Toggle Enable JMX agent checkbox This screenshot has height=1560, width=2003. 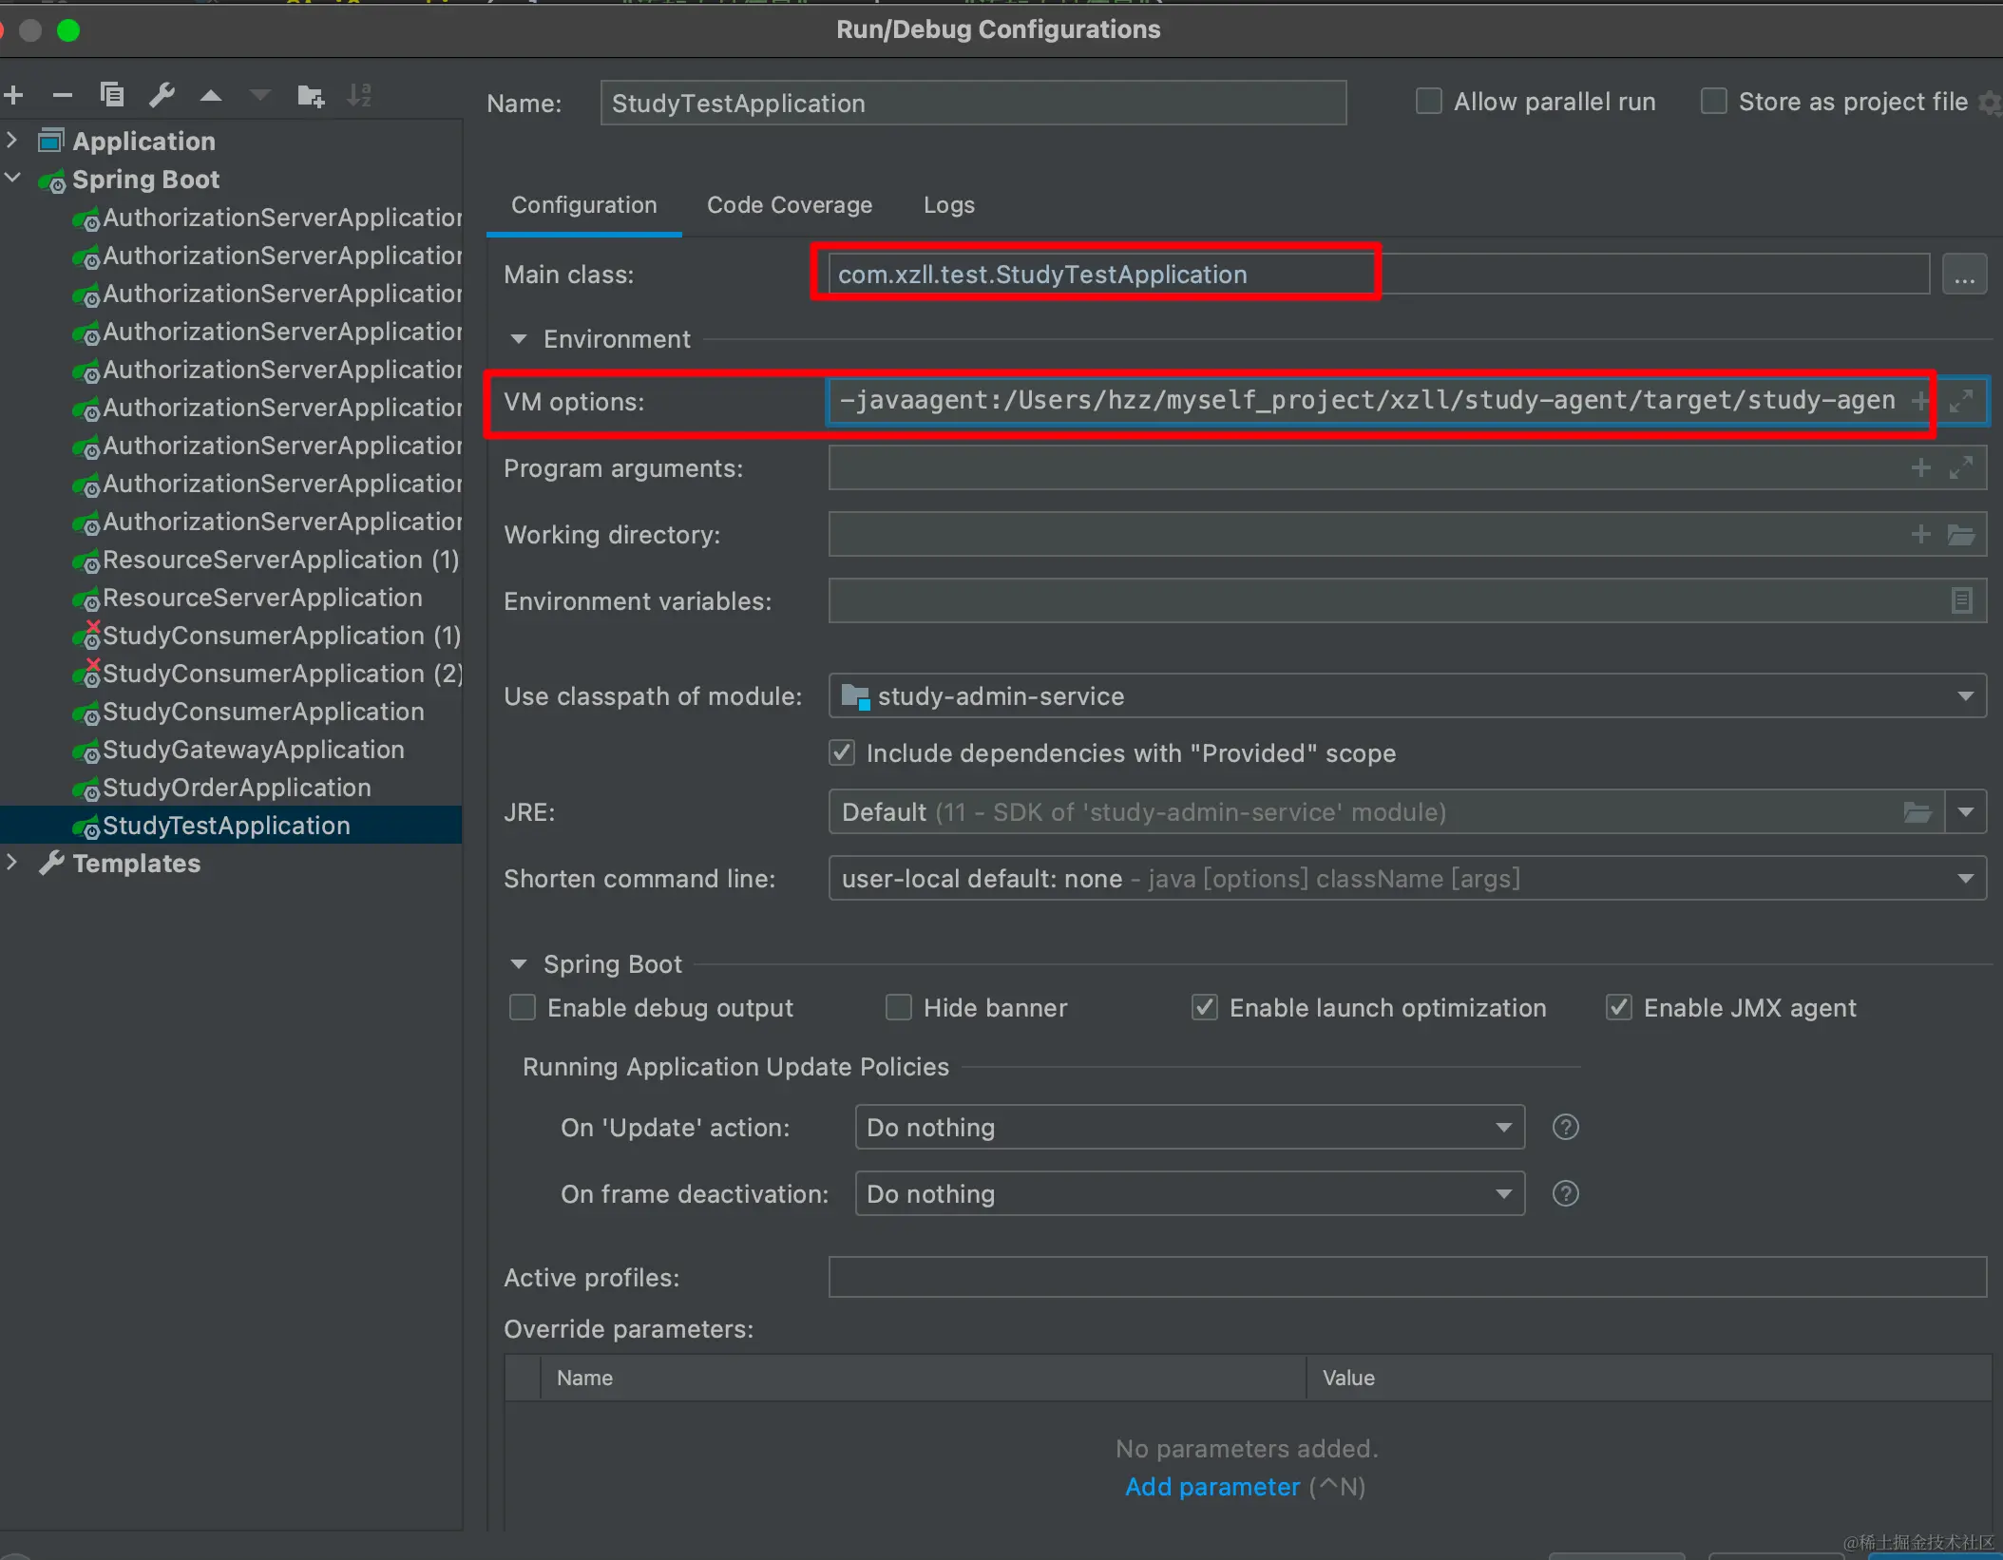point(1619,1008)
